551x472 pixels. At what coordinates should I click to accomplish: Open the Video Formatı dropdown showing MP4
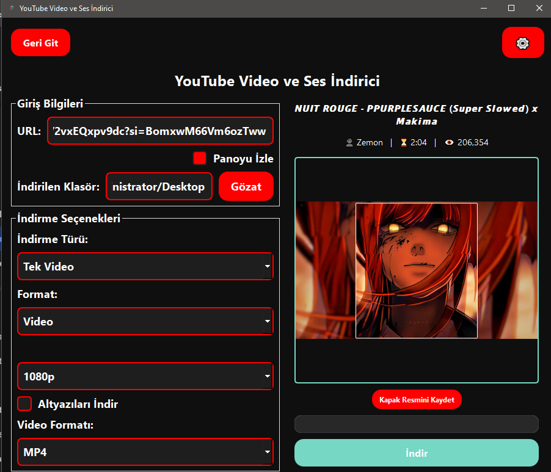click(145, 452)
